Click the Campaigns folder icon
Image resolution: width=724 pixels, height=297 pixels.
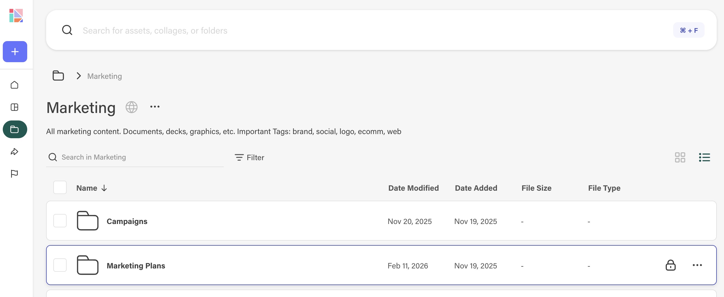(x=87, y=221)
